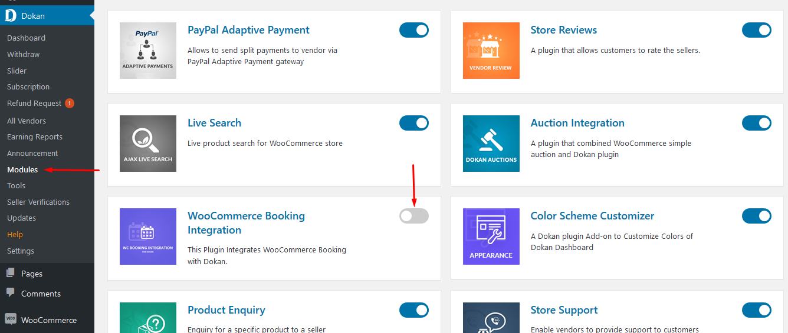
Task: Click the Pages icon in sidebar
Action: tap(11, 274)
